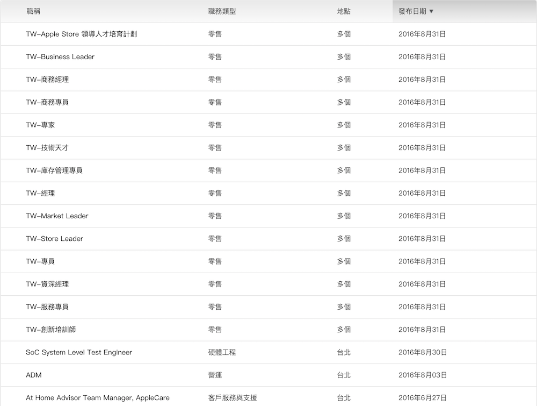
Task: Select the TW–庫存管理專員 listing
Action: tap(54, 170)
